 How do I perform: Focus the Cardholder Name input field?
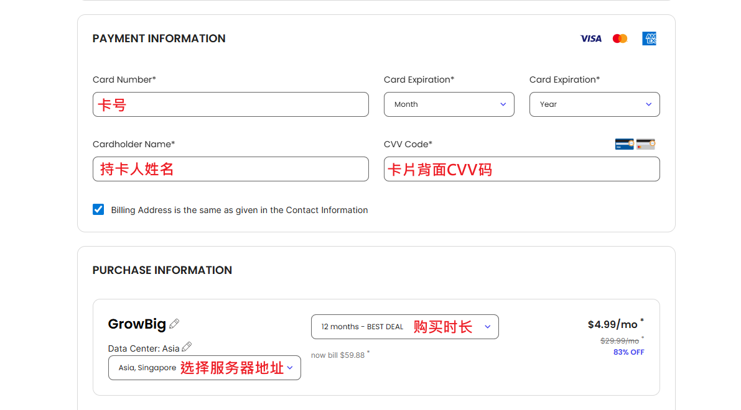[x=230, y=169]
